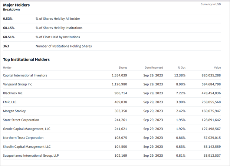The width and height of the screenshot is (230, 166).
Task: Click the Top Institutional Holders heading
Action: coord(26,59)
